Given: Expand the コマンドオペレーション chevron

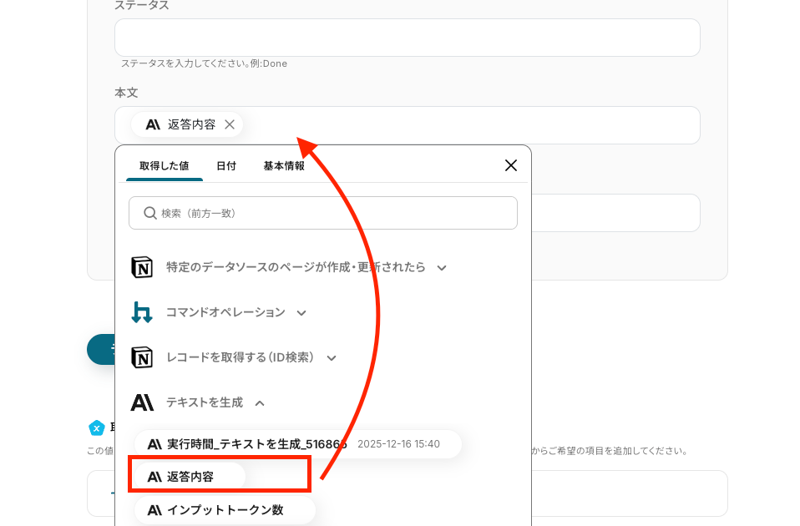Looking at the screenshot, I should (301, 313).
